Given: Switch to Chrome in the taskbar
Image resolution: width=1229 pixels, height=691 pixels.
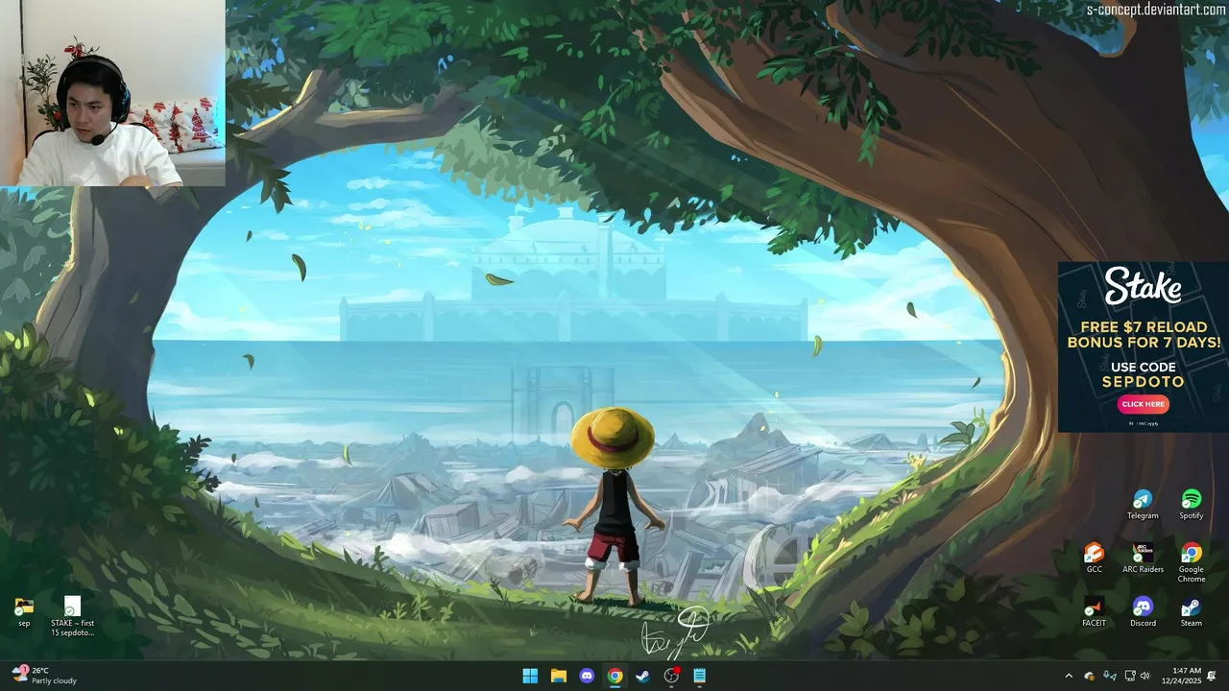Looking at the screenshot, I should tap(614, 676).
